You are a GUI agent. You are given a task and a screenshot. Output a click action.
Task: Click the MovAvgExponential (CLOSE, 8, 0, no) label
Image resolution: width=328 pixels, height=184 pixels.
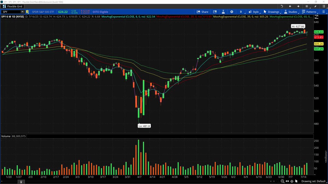point(123,17)
